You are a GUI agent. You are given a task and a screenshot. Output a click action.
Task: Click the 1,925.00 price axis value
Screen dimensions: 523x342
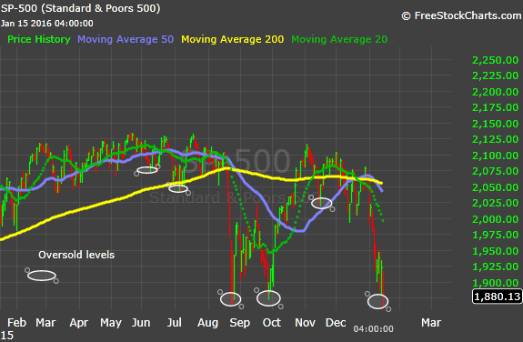pyautogui.click(x=496, y=267)
